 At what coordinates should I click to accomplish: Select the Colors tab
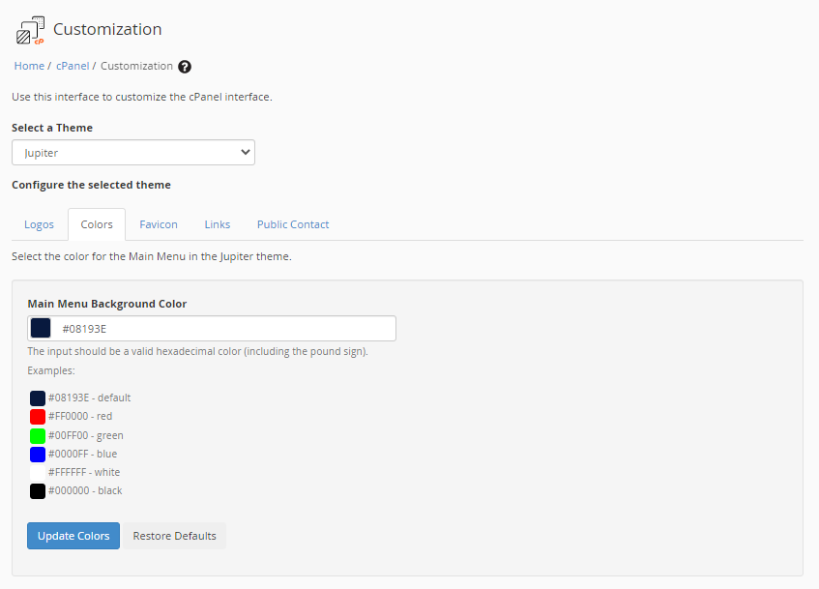[x=97, y=224]
